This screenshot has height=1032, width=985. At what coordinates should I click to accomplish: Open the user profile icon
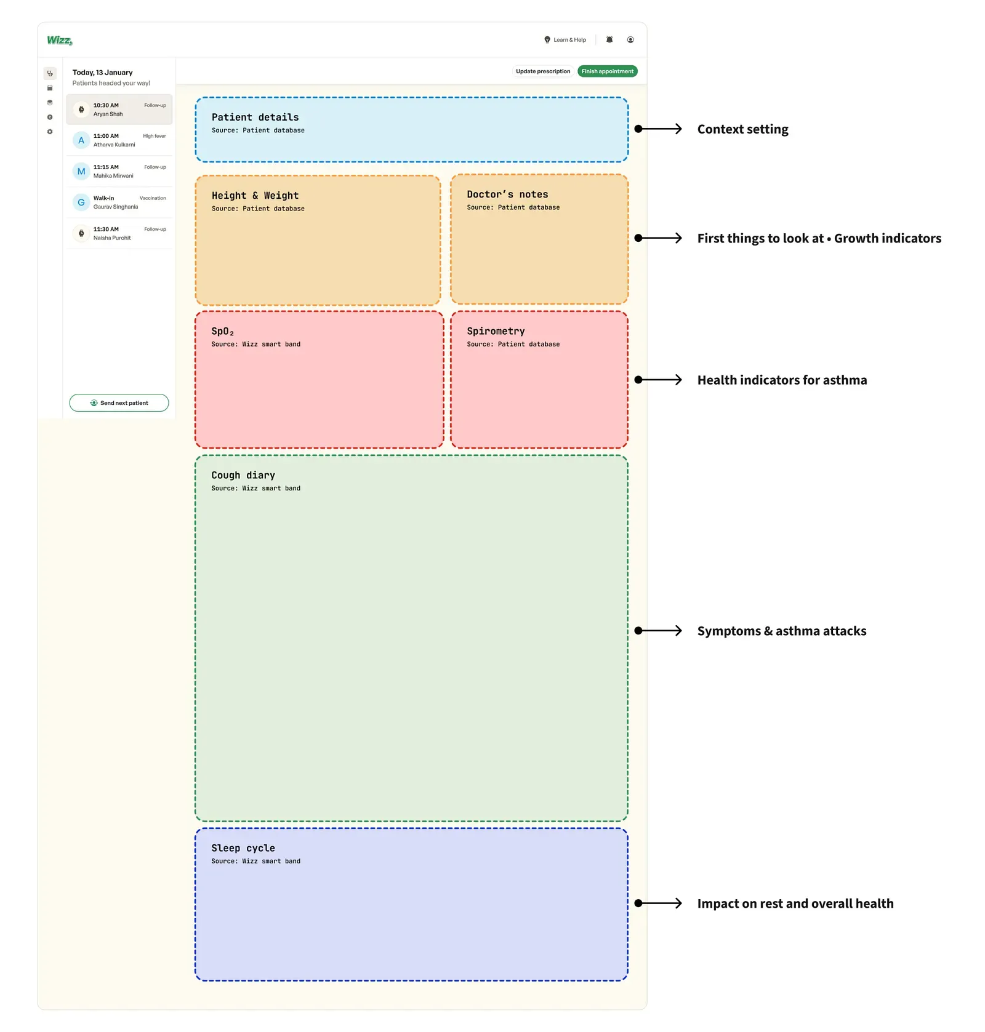[630, 39]
